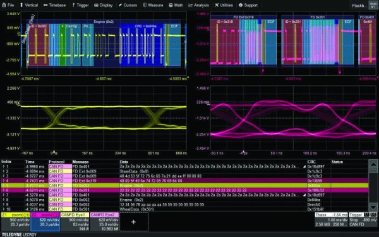Open the File menu
This screenshot has width=379, height=237.
(8, 5)
